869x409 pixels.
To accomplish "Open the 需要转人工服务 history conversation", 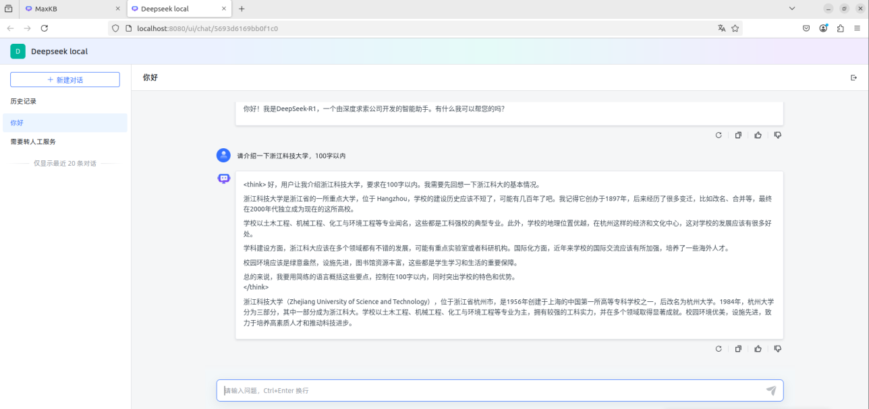I will [x=65, y=141].
